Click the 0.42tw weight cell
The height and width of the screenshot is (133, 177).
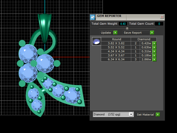pos(146,43)
